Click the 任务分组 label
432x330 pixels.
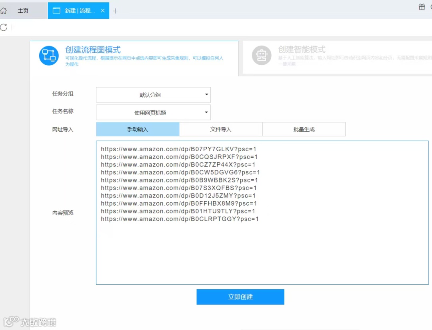(63, 94)
